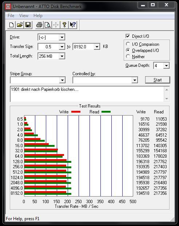Click the 16.0 row write value 113702
Image resolution: width=179 pixels, height=226 pixels.
143,146
